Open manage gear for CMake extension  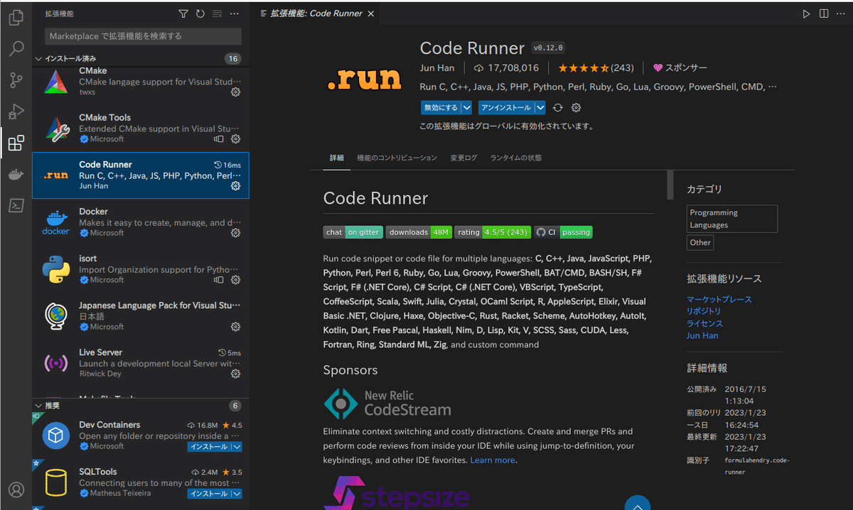click(x=236, y=92)
